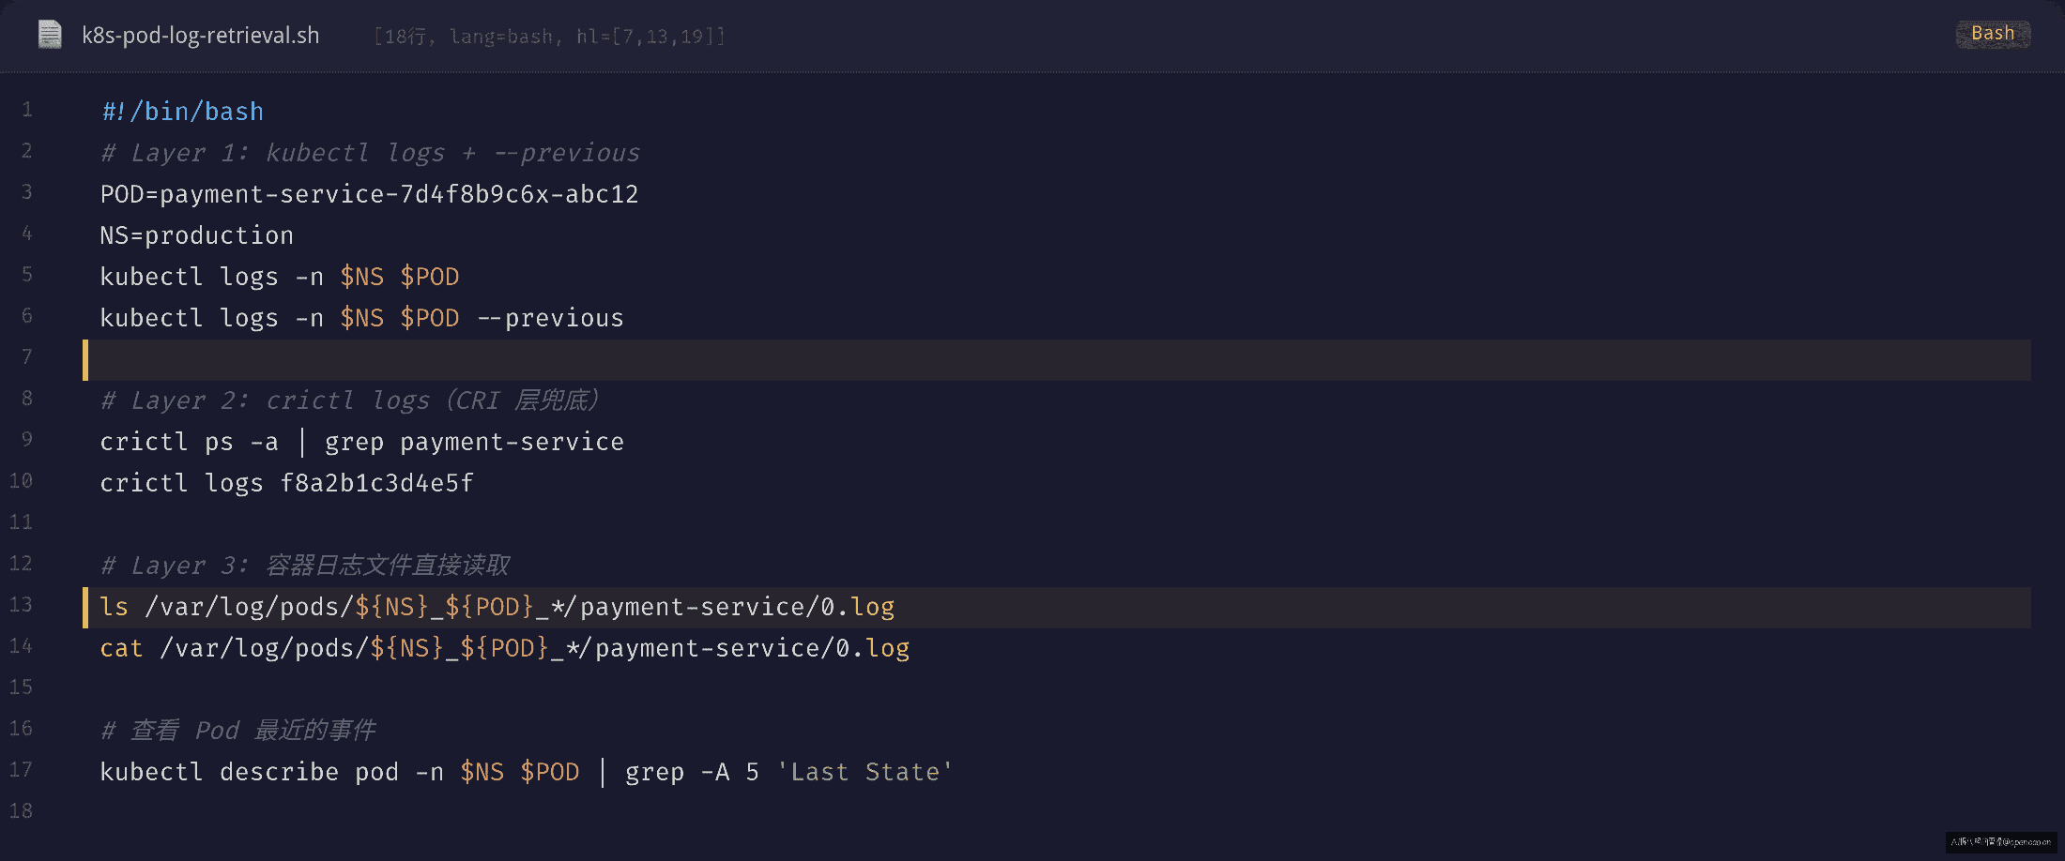Click the watermark label at bottom right
2065x861 pixels.
(x=2001, y=841)
